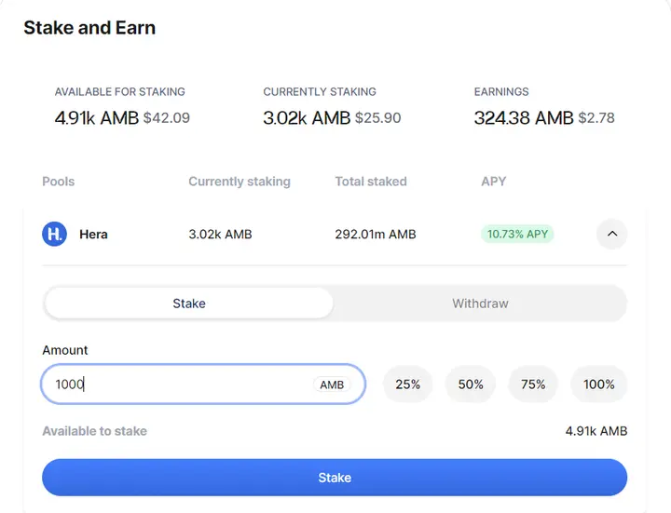Choose the 25% amount button
Screen dimensions: 671x513
click(408, 384)
